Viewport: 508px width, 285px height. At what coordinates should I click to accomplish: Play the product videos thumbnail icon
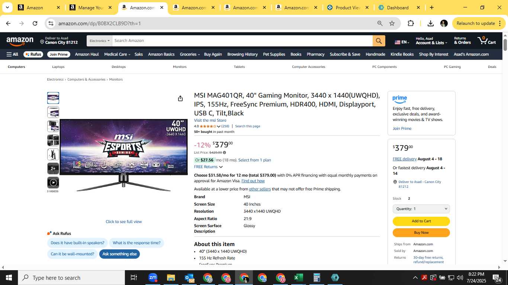click(x=53, y=182)
